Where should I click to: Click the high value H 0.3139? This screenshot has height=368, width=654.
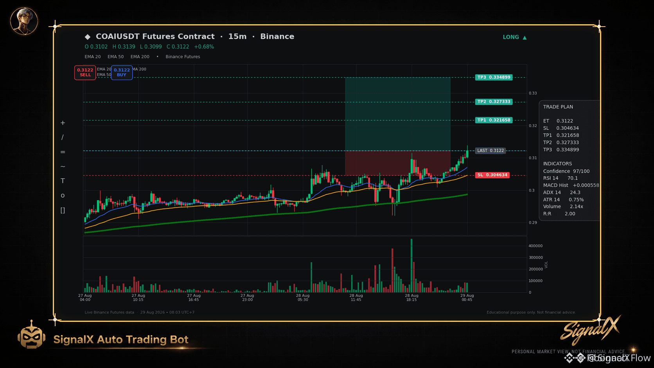point(124,47)
